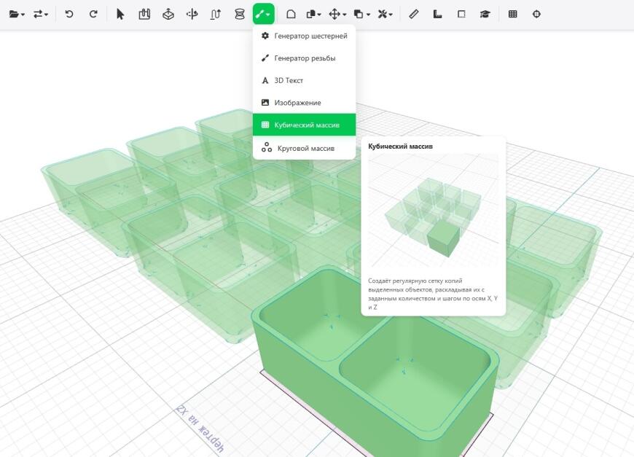Open the file folder dropdown
This screenshot has height=457, width=634.
coord(17,14)
